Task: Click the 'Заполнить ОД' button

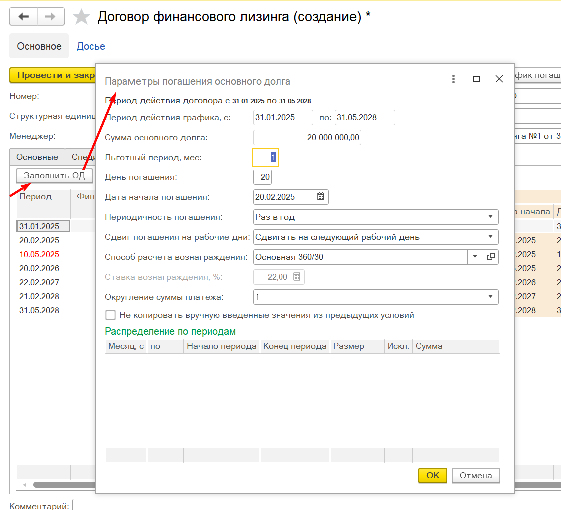Action: [55, 175]
